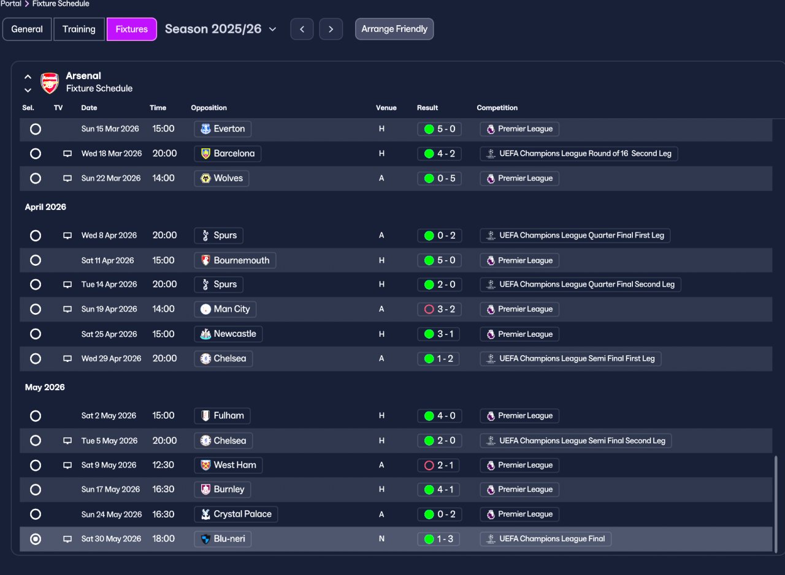Image resolution: width=785 pixels, height=575 pixels.
Task: Switch to the Training tab
Action: (79, 29)
